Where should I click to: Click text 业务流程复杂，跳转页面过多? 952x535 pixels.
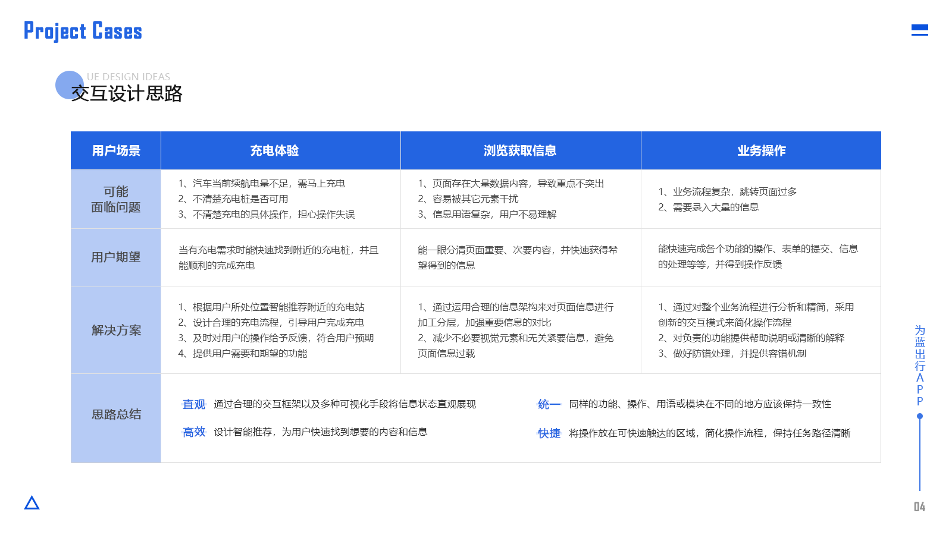click(x=735, y=192)
